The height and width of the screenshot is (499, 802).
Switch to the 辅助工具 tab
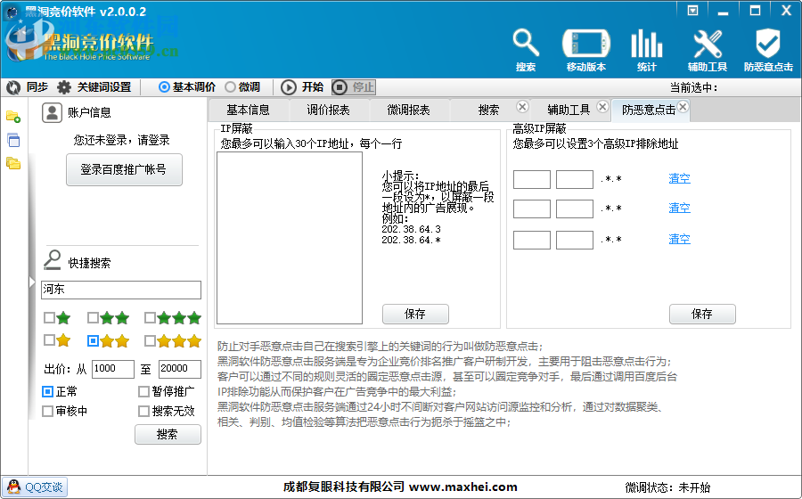[x=569, y=110]
